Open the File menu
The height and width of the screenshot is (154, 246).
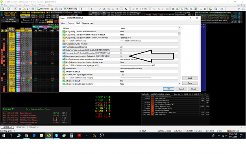pyautogui.click(x=6, y=5)
